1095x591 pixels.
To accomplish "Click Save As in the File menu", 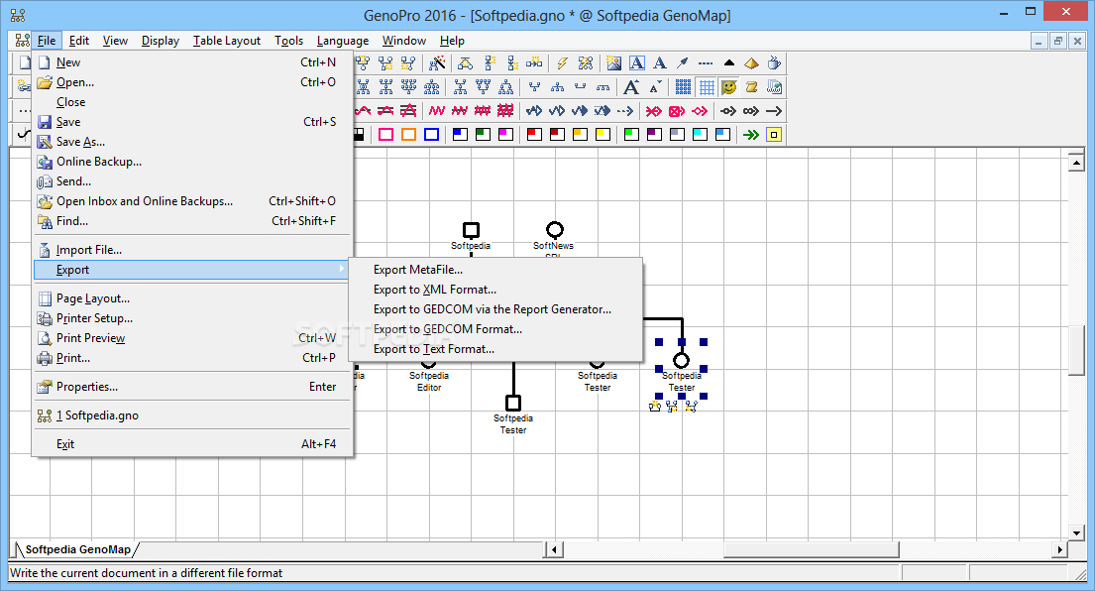I will click(x=191, y=142).
